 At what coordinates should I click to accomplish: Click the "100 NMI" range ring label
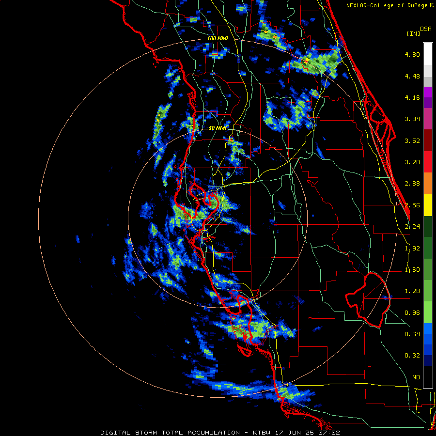point(218,38)
